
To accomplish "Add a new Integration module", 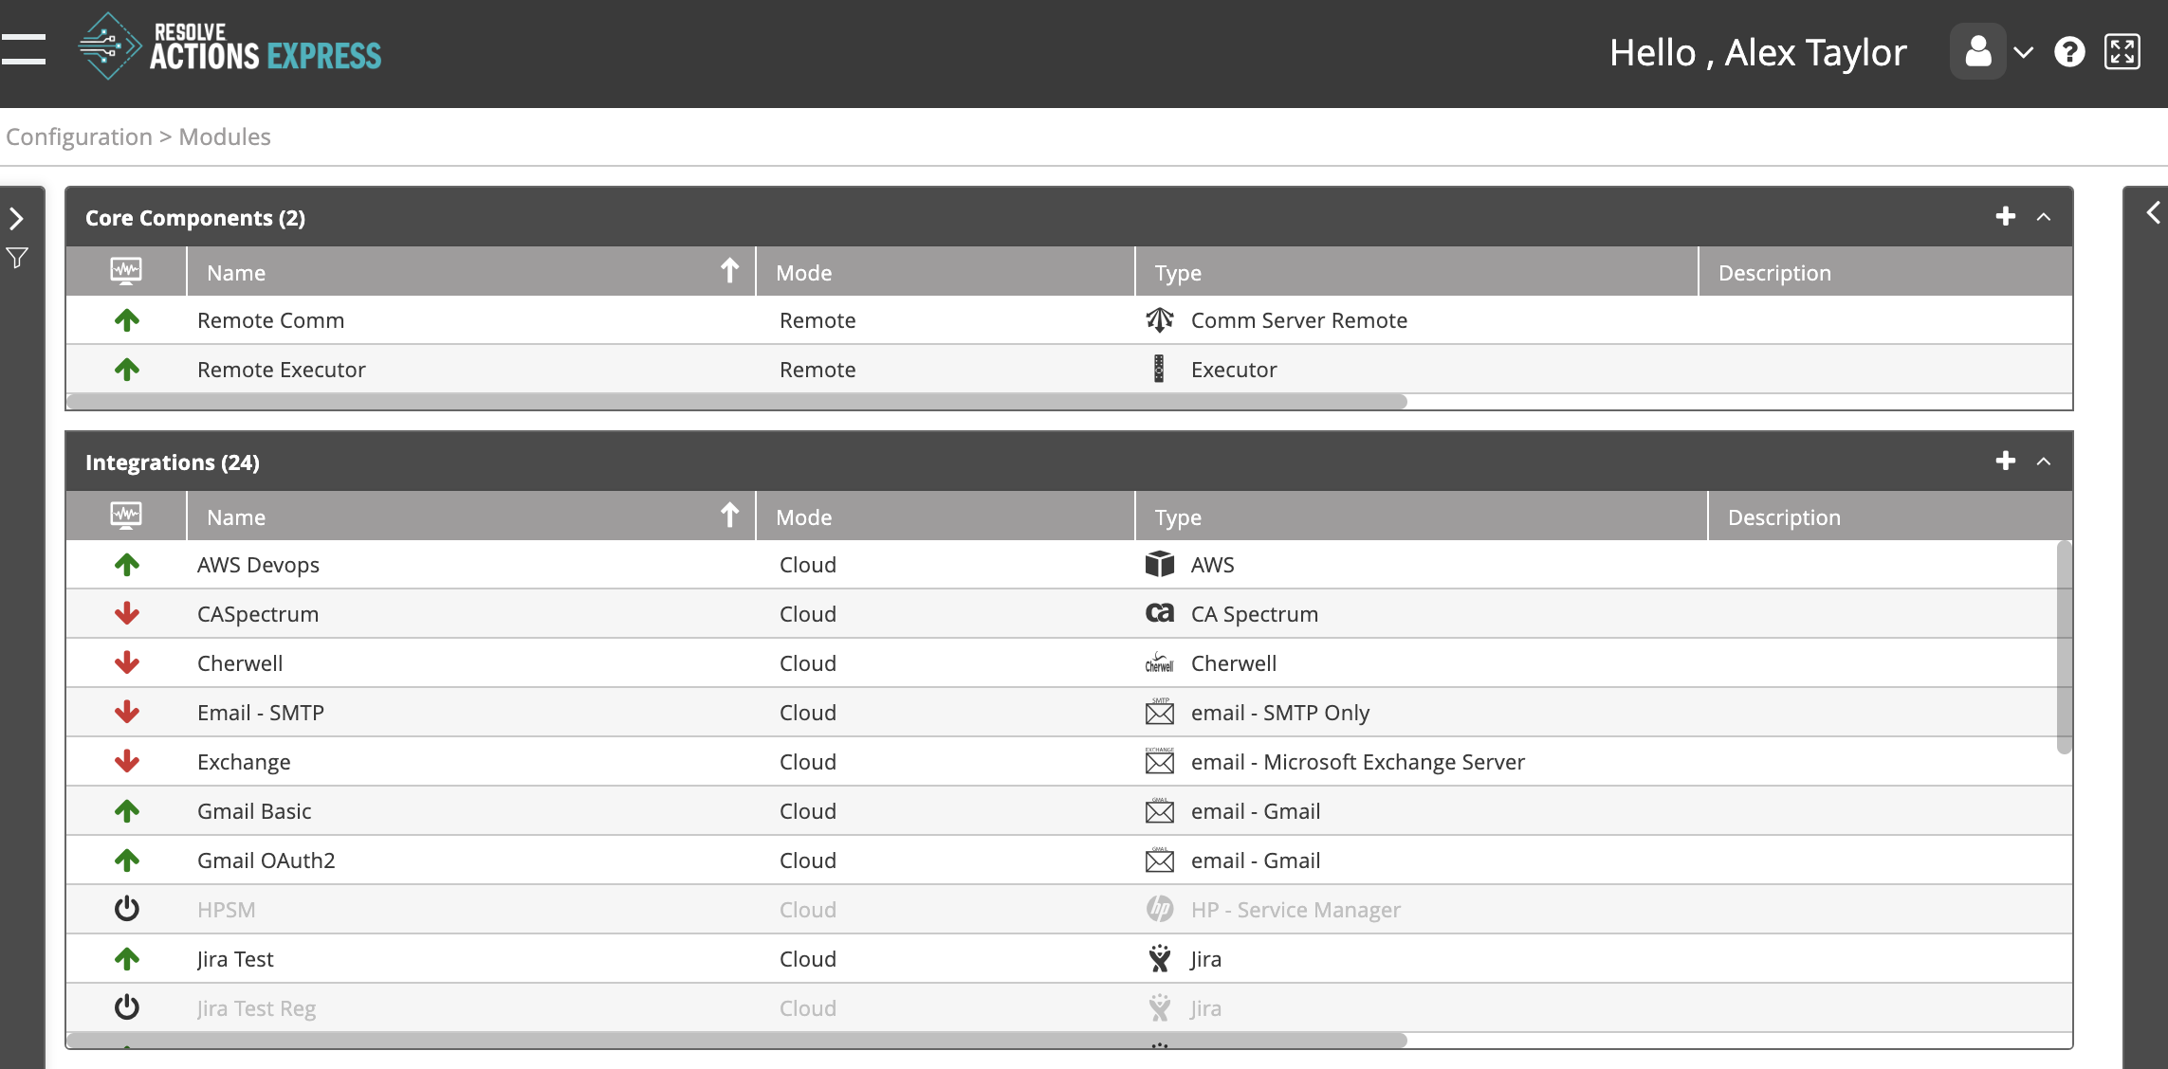I will pyautogui.click(x=2005, y=462).
